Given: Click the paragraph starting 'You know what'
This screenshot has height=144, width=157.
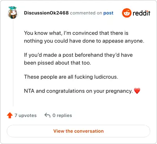Looking at the screenshot, I should (x=84, y=37).
